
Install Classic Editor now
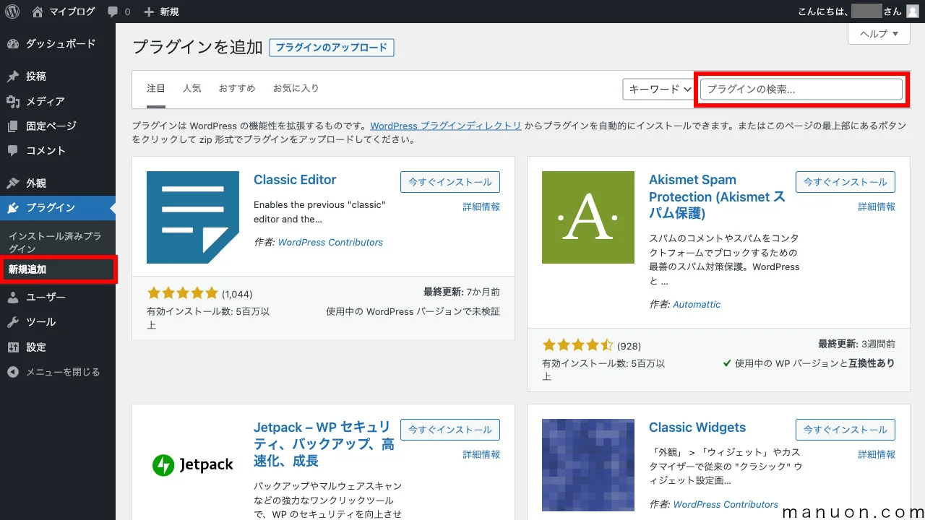tap(450, 182)
